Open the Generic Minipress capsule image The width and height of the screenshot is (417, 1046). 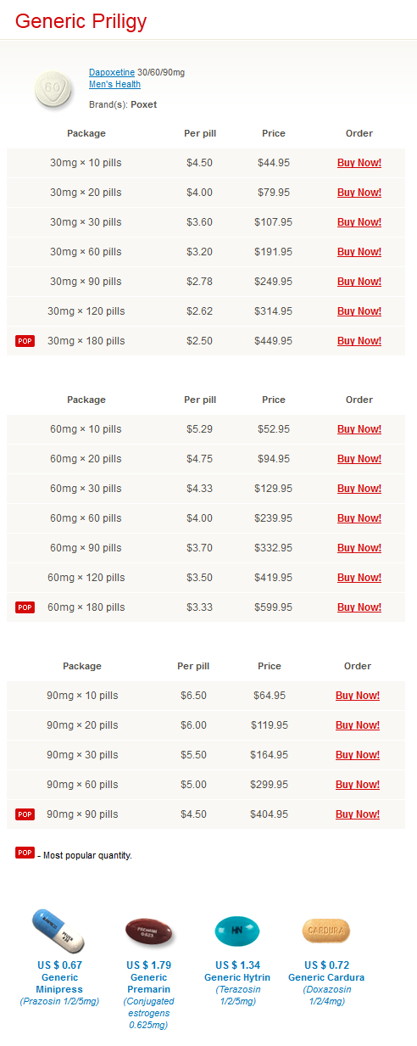(x=58, y=931)
